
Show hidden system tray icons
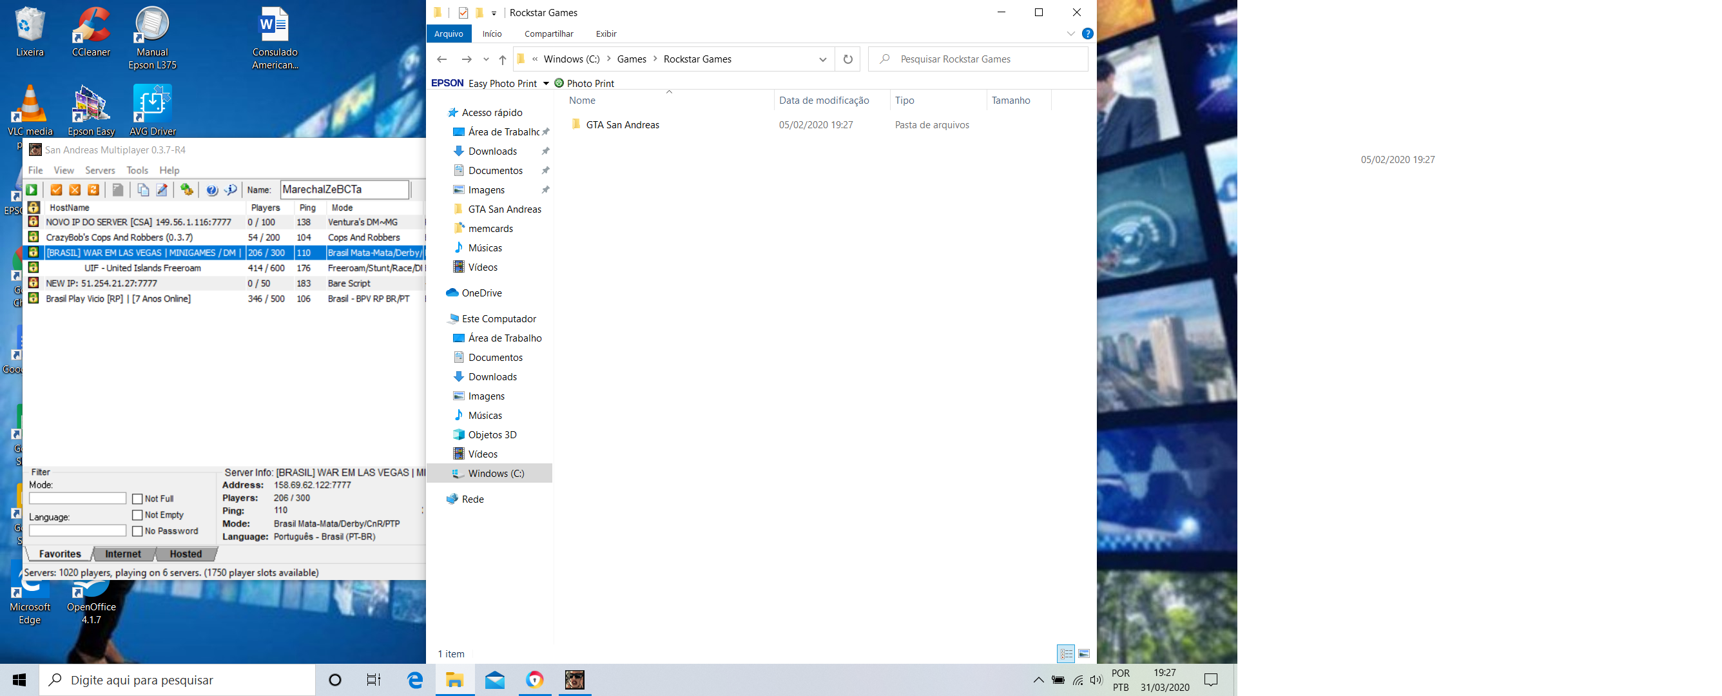pos(1038,680)
